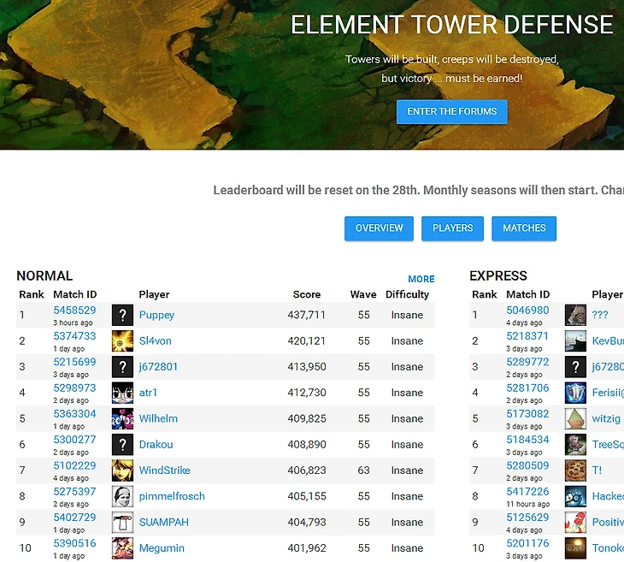Open j672801 profile in Normal table

coord(158,367)
